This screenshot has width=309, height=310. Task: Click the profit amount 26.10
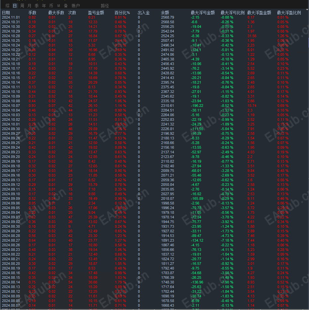(x=93, y=106)
